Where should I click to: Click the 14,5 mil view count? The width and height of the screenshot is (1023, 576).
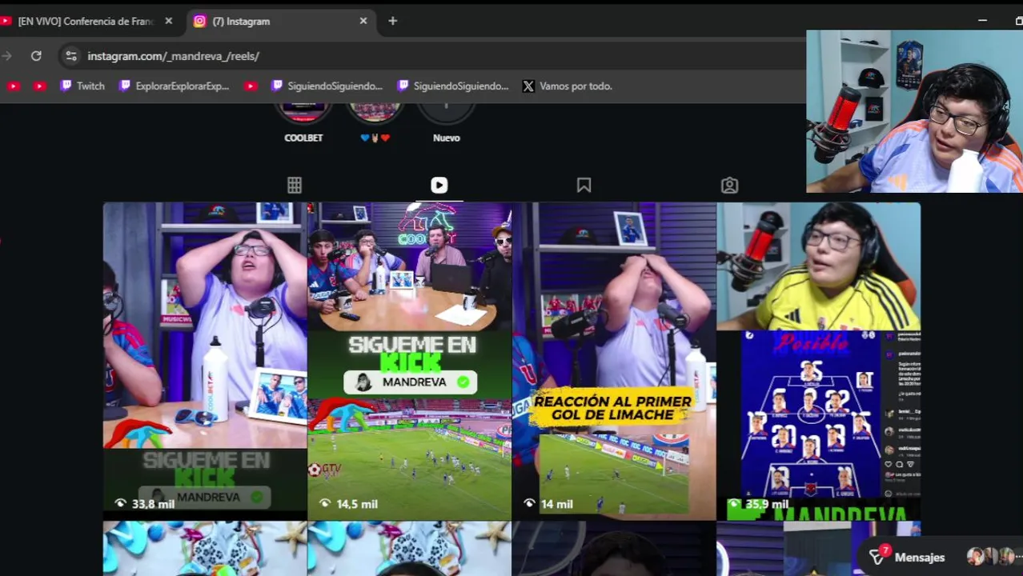348,504
